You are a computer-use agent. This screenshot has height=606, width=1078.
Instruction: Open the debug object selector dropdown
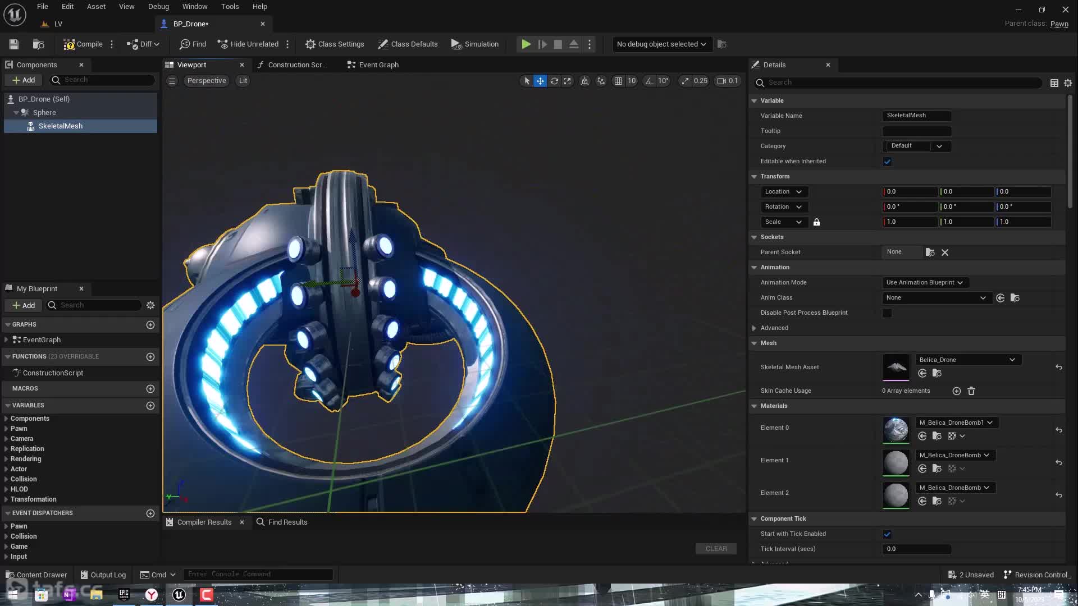coord(661,44)
